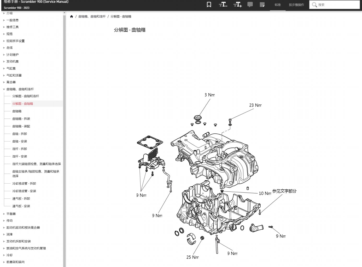The image size is (362, 267).
Task: Switch to the 按步骤操作 tab
Action: pos(296,4)
